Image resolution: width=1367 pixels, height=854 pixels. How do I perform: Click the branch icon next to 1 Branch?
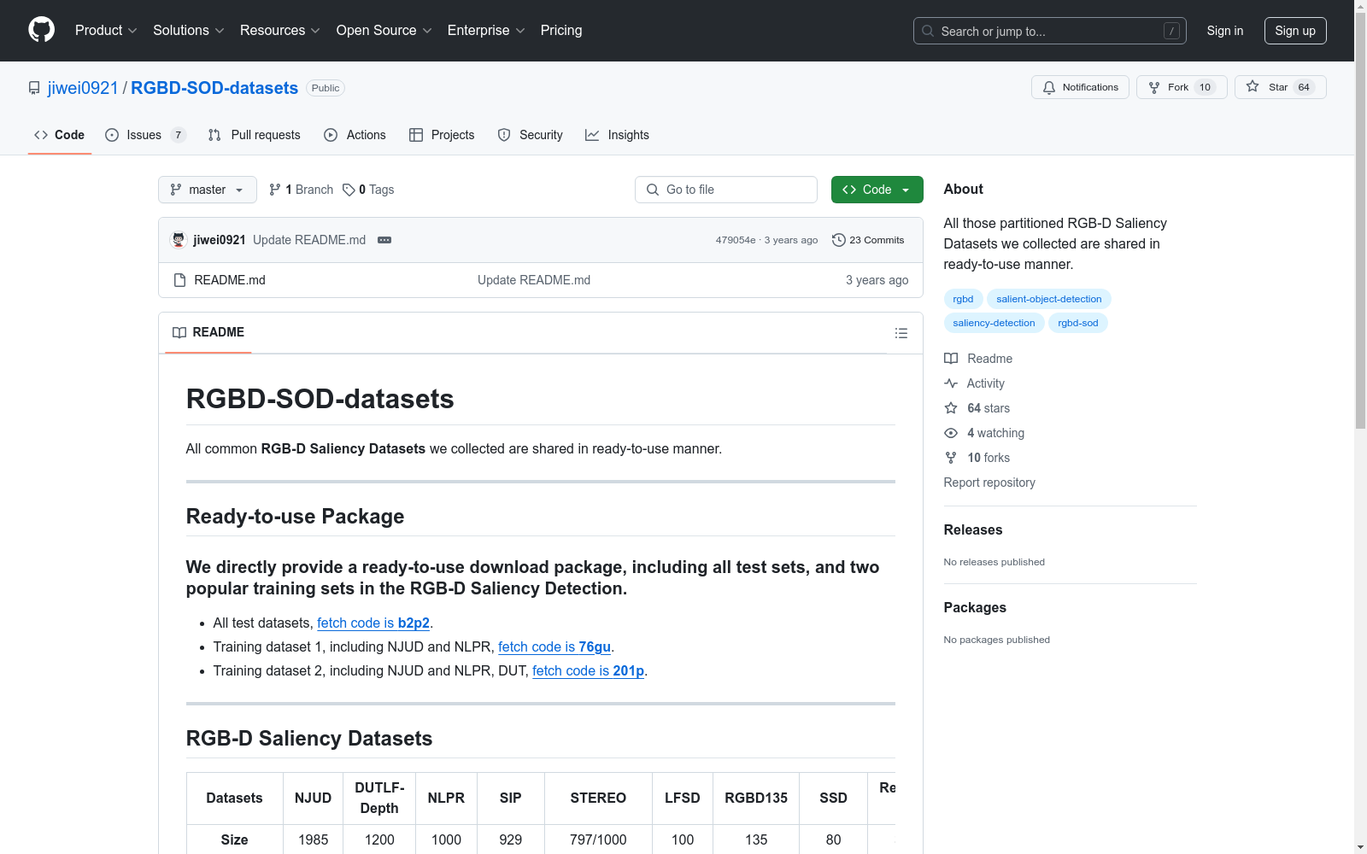(275, 190)
